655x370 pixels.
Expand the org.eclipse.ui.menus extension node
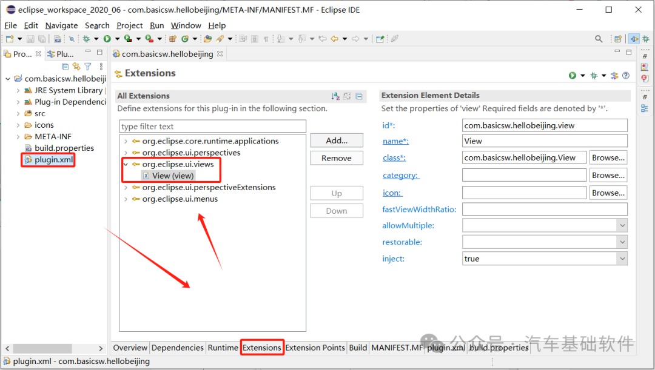click(x=126, y=199)
